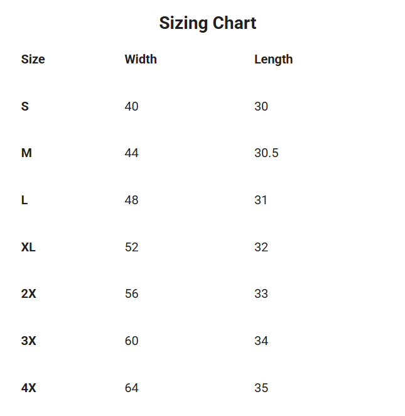Screen dimensions: 405x416
Task: Click the S size row label
Action: 25,106
